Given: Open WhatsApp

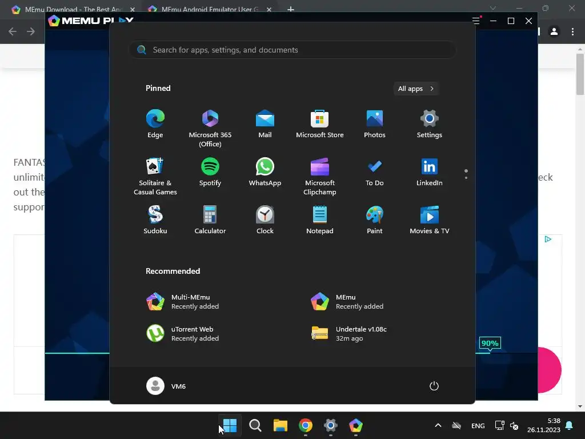Looking at the screenshot, I should click(265, 173).
